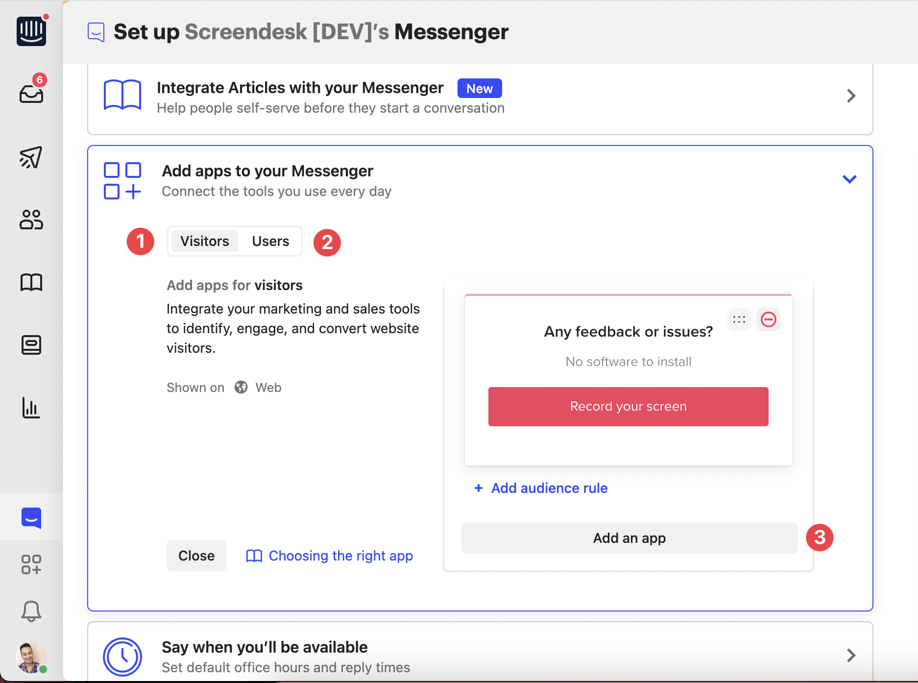This screenshot has width=918, height=683.
Task: Remove the feedback app with minus icon
Action: (x=768, y=319)
